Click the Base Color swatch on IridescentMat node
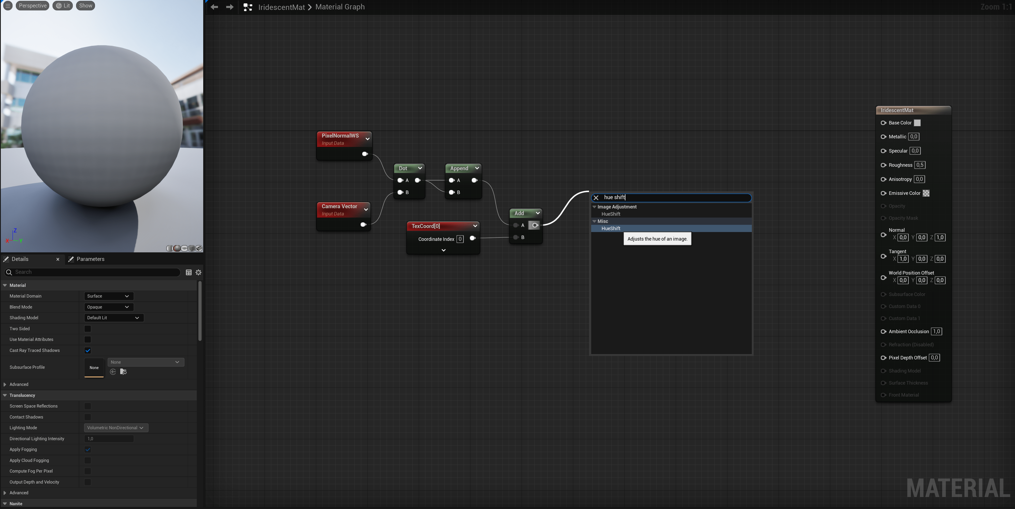The image size is (1015, 509). (x=917, y=123)
